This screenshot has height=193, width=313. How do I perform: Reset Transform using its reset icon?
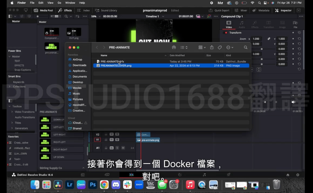click(x=299, y=33)
